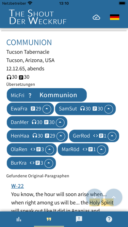Image resolution: width=128 pixels, height=227 pixels.
Task: Open statistics tab with bar chart icon
Action: pyautogui.click(x=19, y=219)
